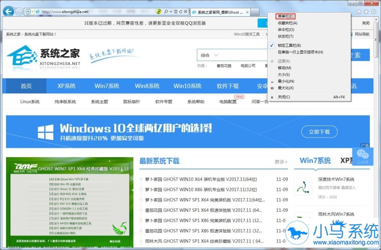This screenshot has width=381, height=250.
Task: Open the 软件专题 sub-nav link
Action: pos(164,102)
